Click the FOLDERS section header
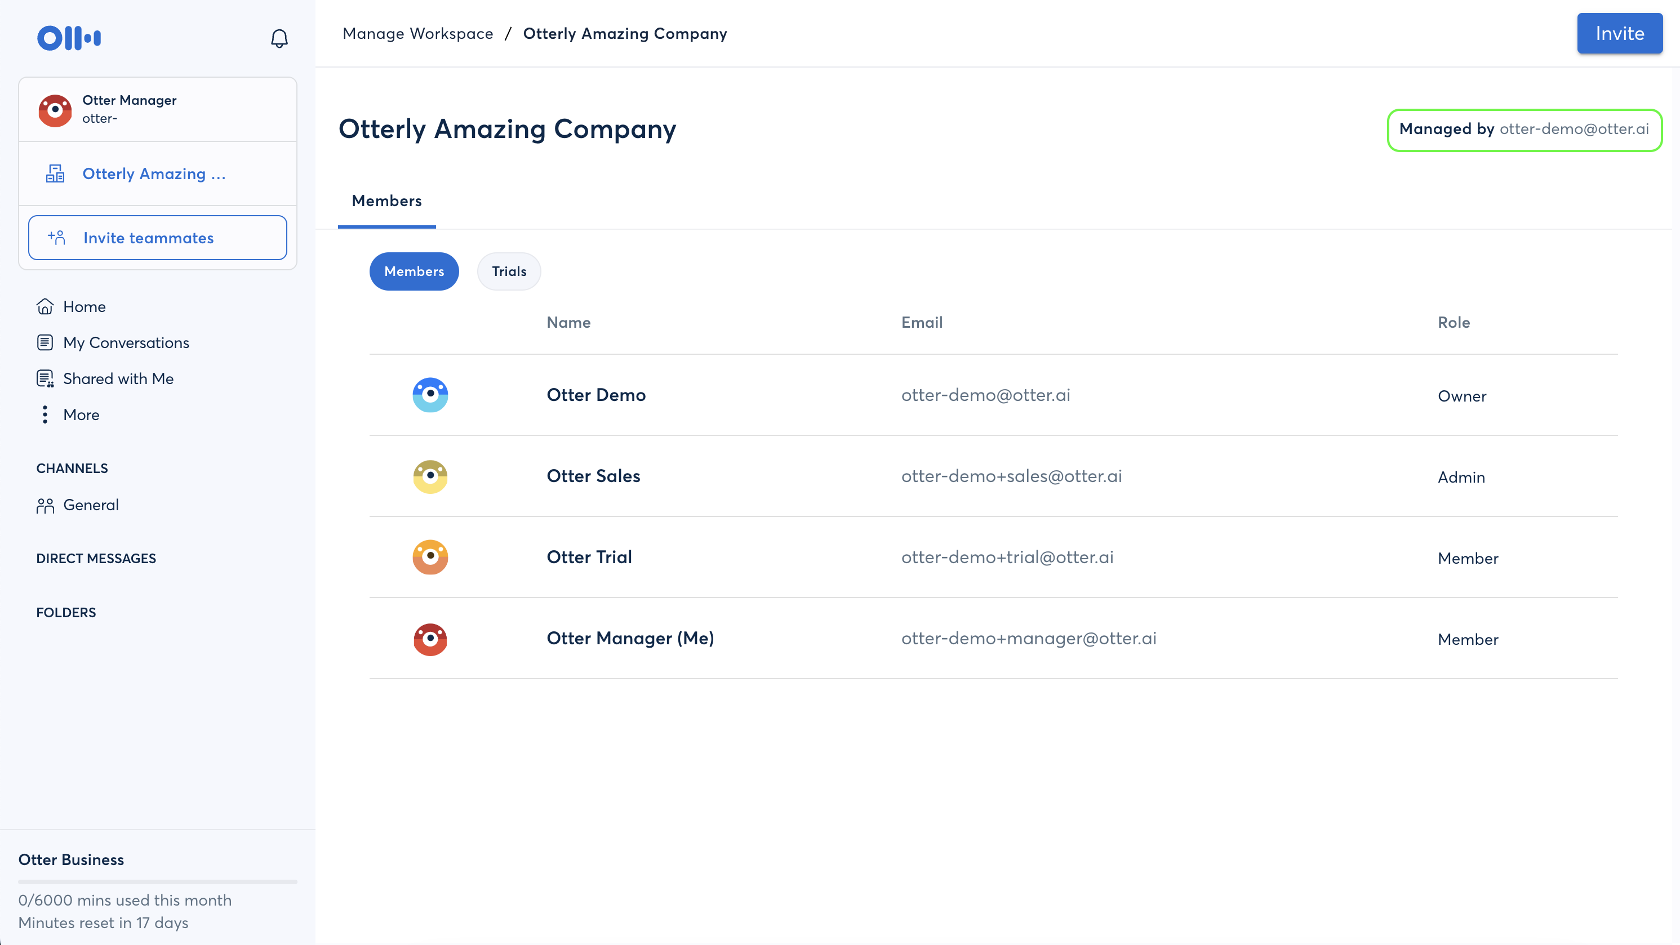Image resolution: width=1680 pixels, height=945 pixels. pyautogui.click(x=66, y=612)
